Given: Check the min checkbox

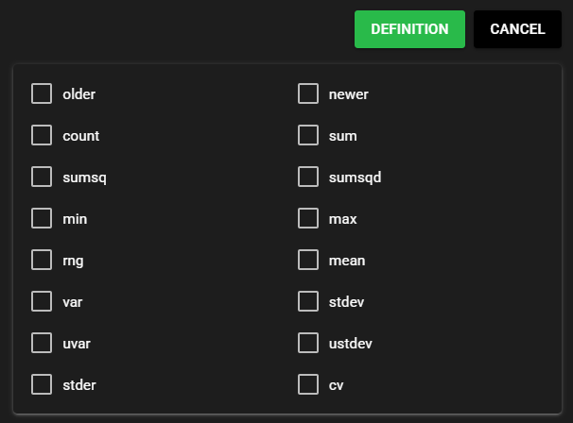Looking at the screenshot, I should point(42,218).
